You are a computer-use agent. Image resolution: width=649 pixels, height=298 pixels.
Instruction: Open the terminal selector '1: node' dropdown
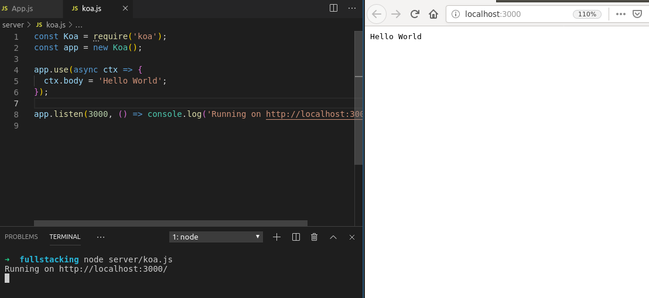tap(216, 237)
